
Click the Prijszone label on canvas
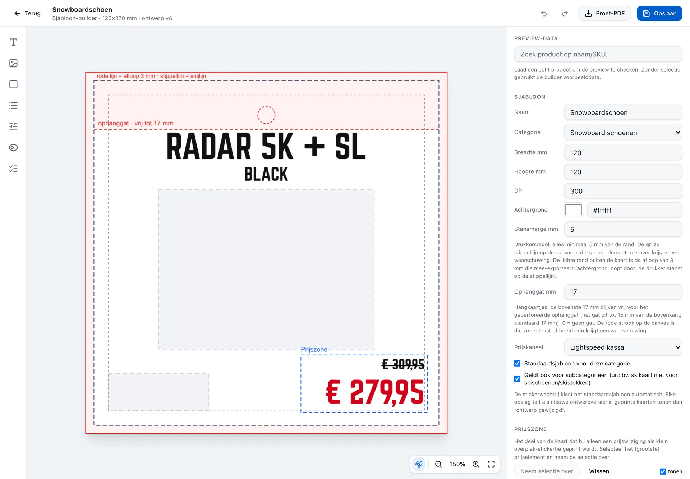pyautogui.click(x=314, y=349)
